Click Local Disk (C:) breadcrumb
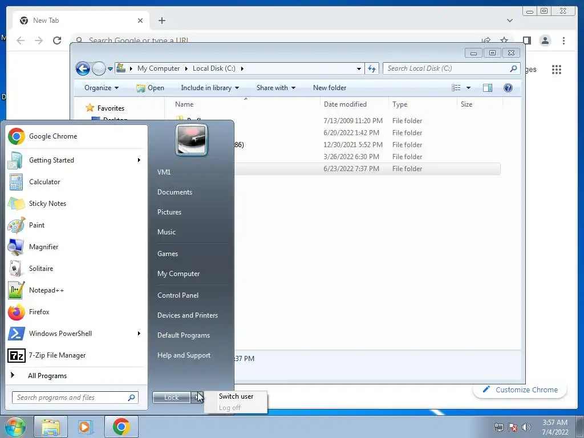The image size is (584, 438). (214, 68)
